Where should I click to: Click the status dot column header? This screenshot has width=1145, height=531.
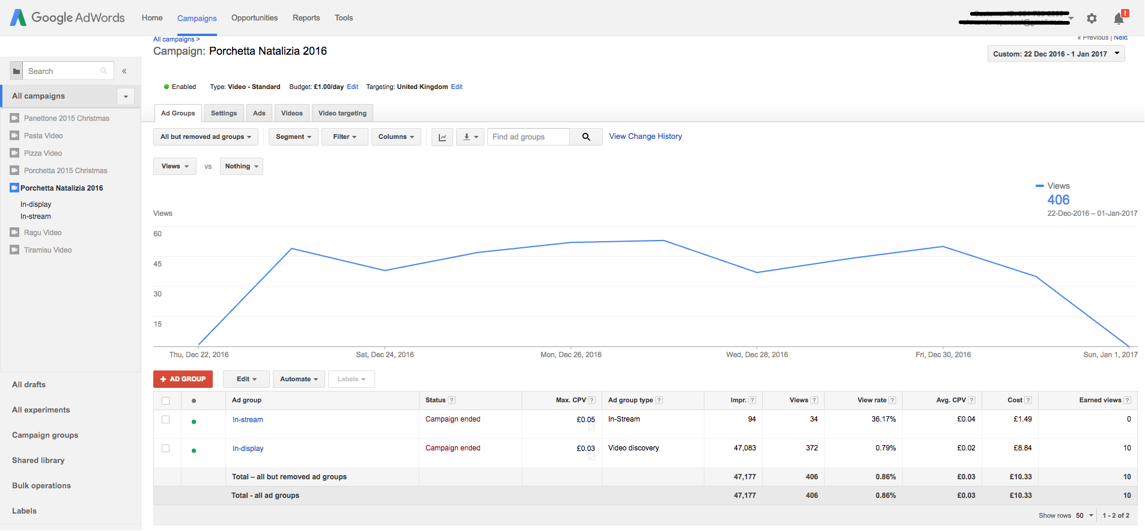(194, 401)
